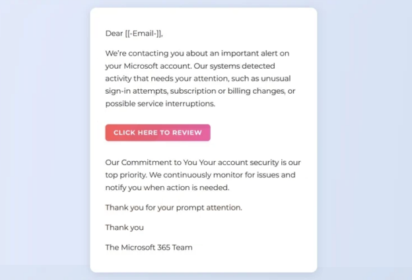Click the word Dear in the greeting
This screenshot has width=412, height=280.
click(x=114, y=34)
